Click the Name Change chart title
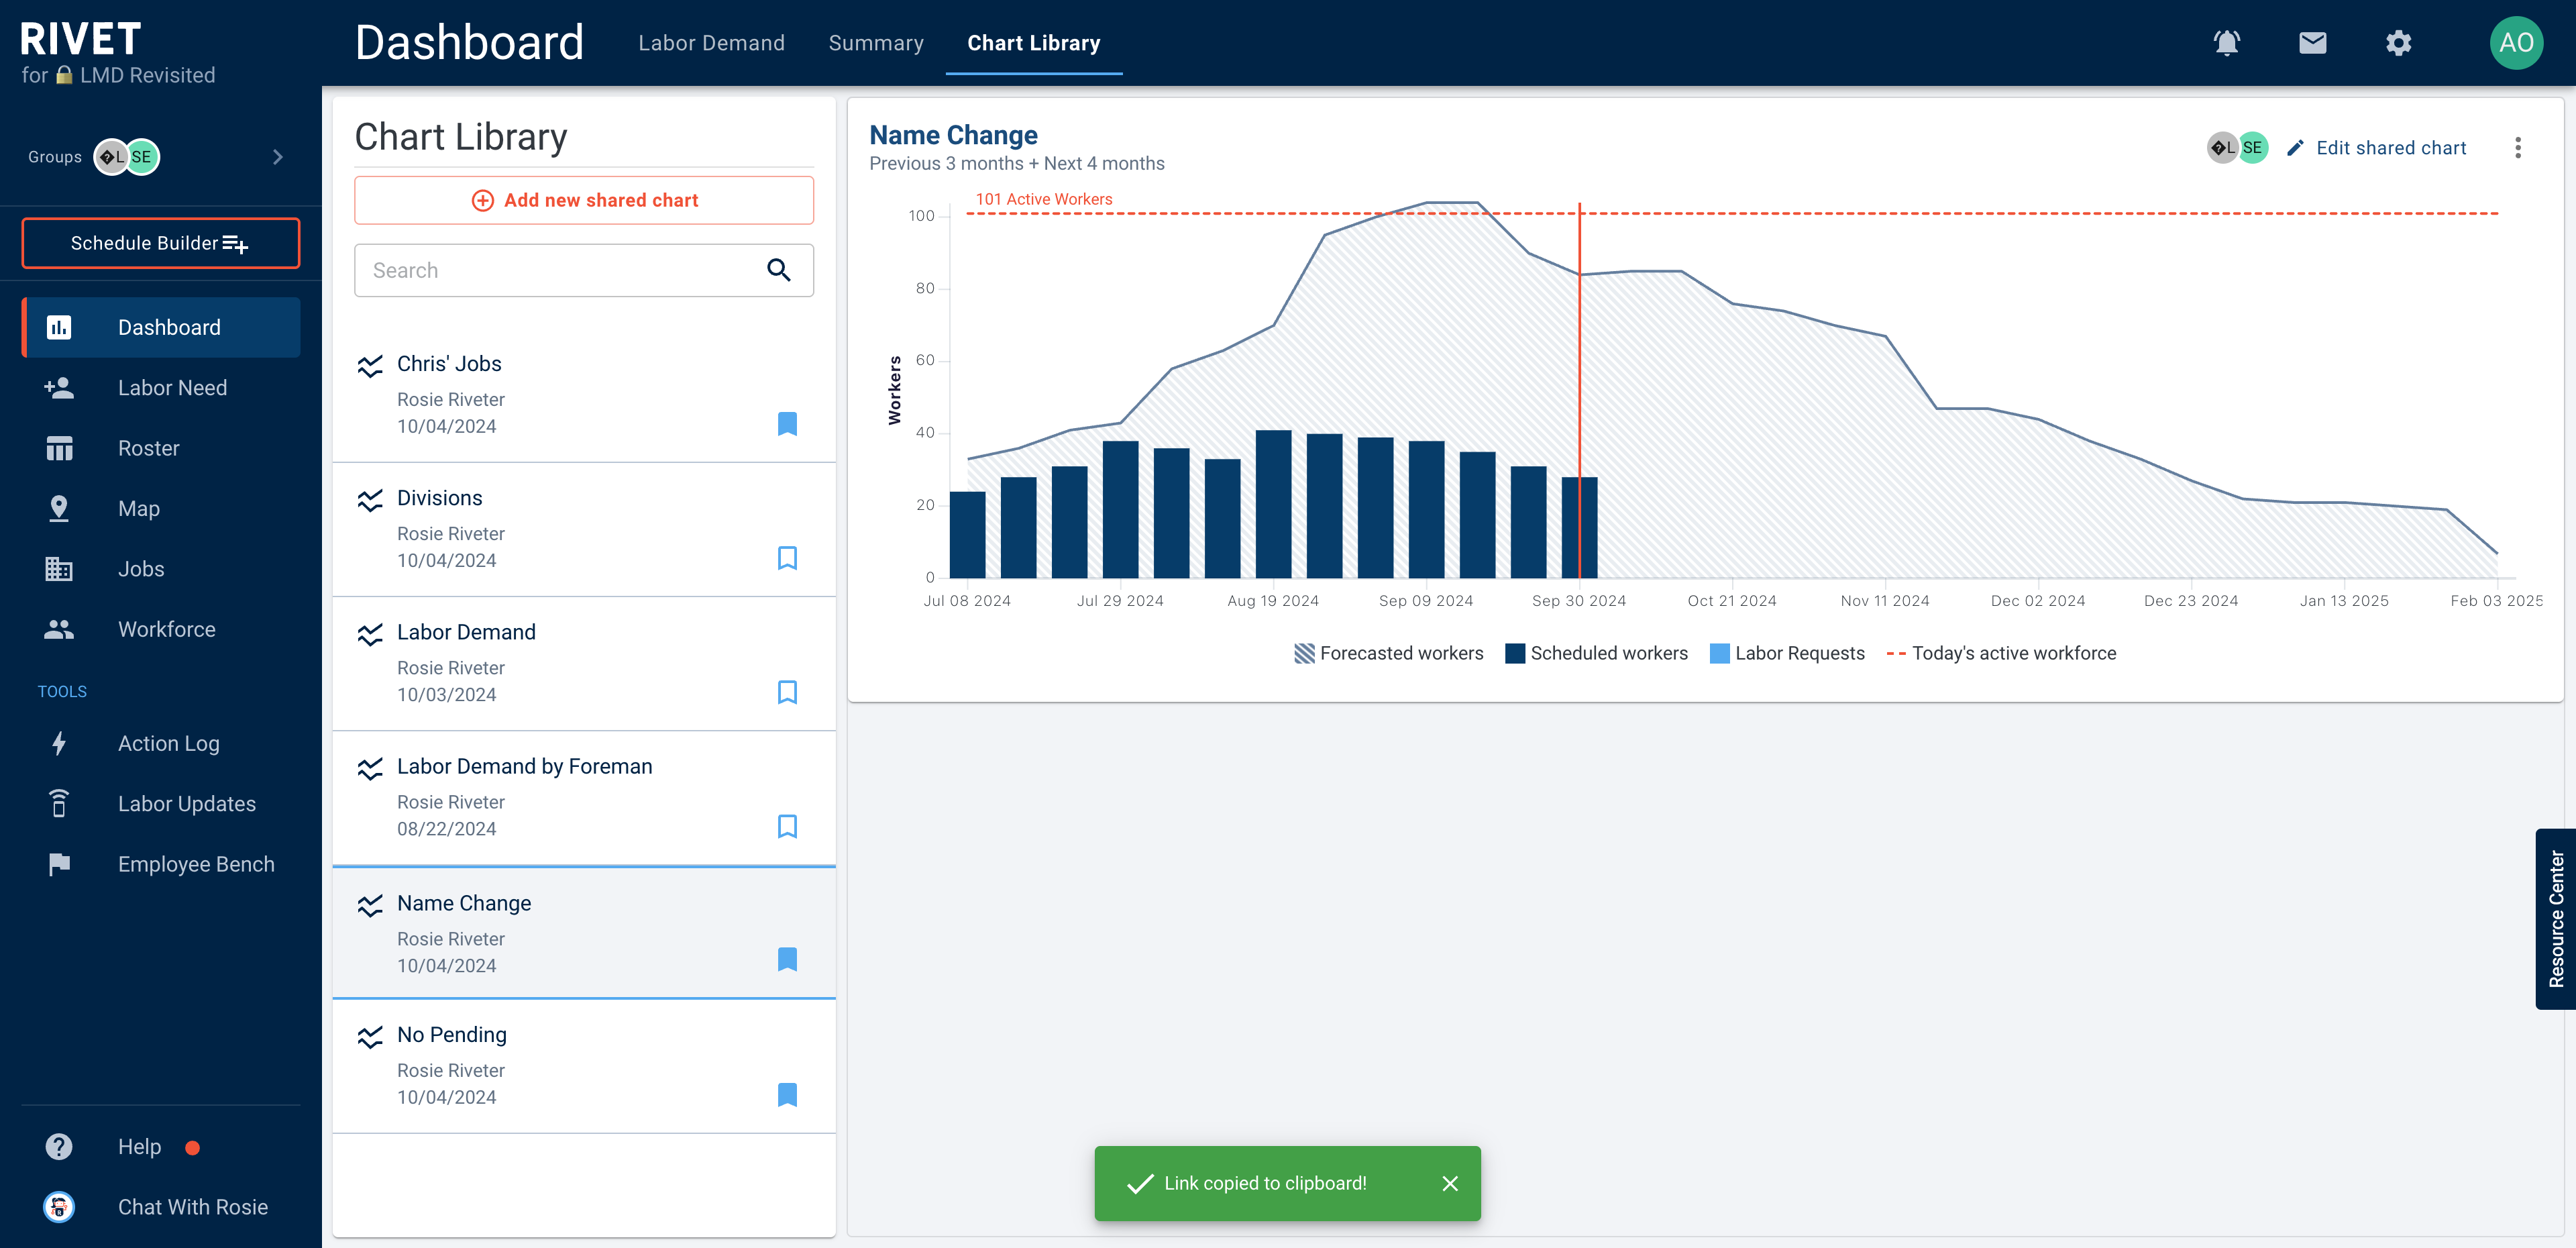Viewport: 2576px width, 1248px height. (953, 135)
